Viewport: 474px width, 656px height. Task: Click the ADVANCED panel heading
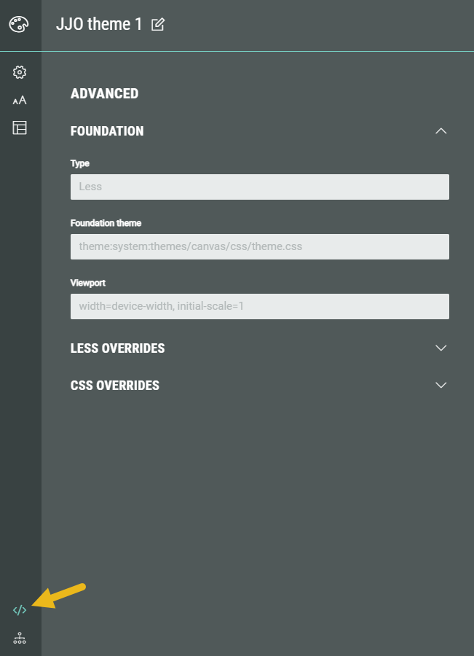104,93
